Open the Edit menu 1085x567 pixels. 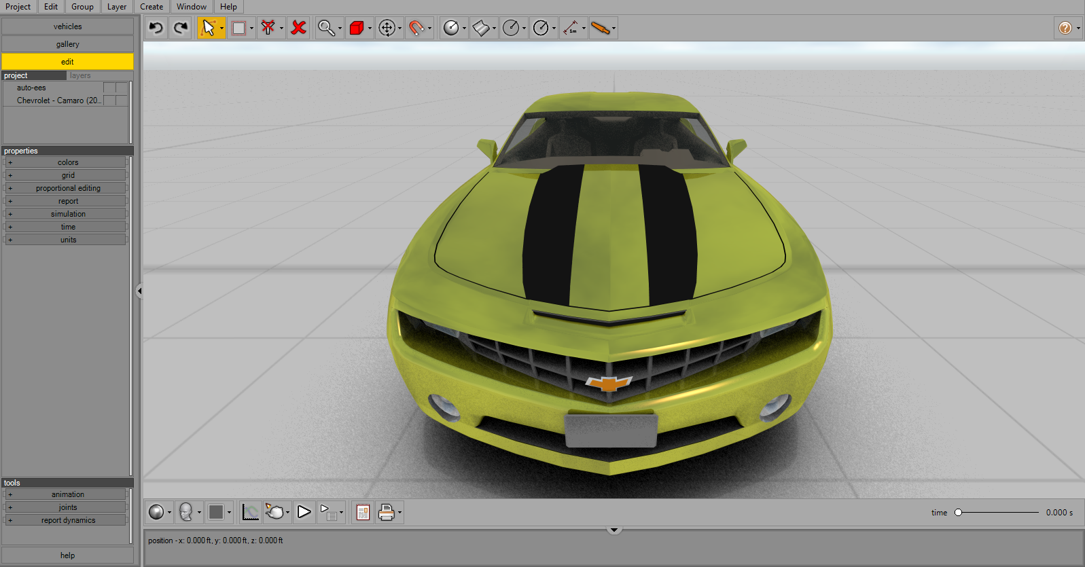click(x=51, y=7)
